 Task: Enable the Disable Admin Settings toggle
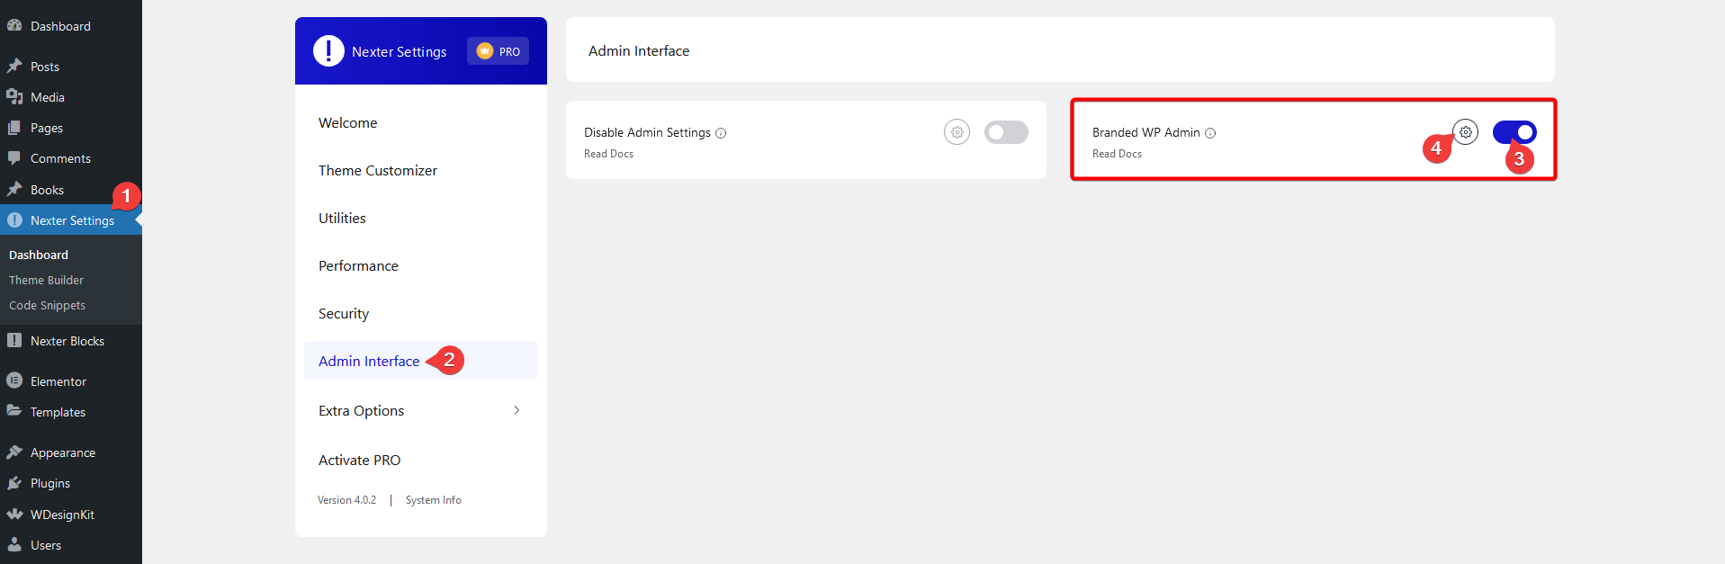click(x=1006, y=132)
